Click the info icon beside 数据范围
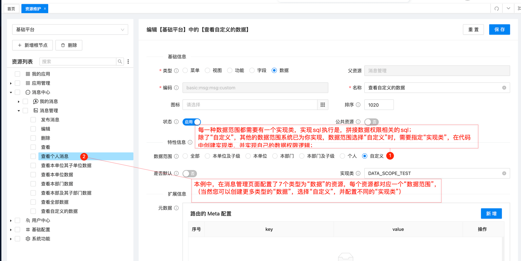This screenshot has height=261, width=521. (x=176, y=156)
